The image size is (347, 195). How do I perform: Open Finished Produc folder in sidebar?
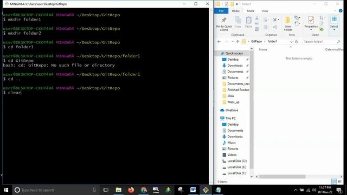click(x=238, y=90)
